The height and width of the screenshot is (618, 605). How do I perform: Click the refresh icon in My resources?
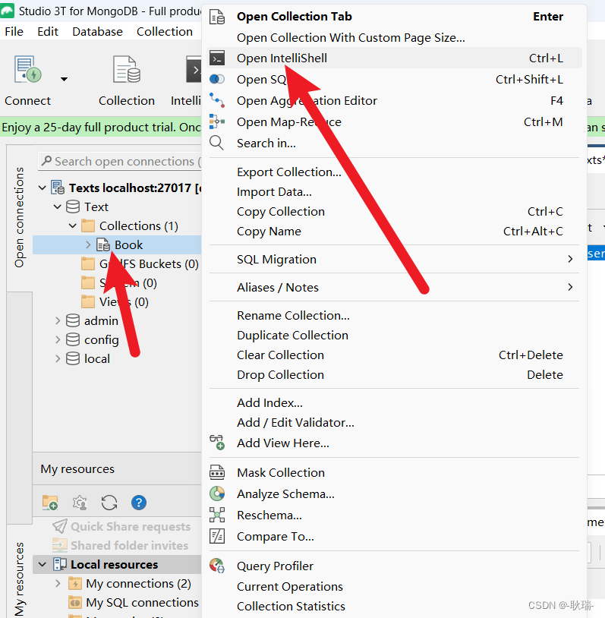coord(109,503)
